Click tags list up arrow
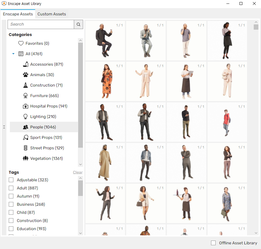This screenshot has width=261, height=249. 81,178
